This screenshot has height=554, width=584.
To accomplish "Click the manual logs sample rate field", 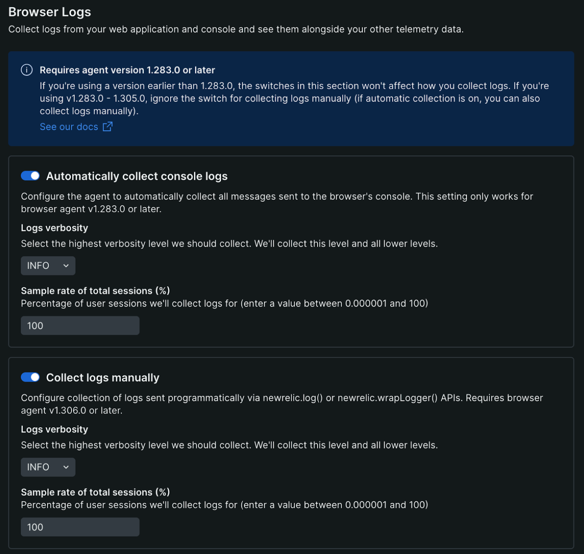I will (x=80, y=527).
